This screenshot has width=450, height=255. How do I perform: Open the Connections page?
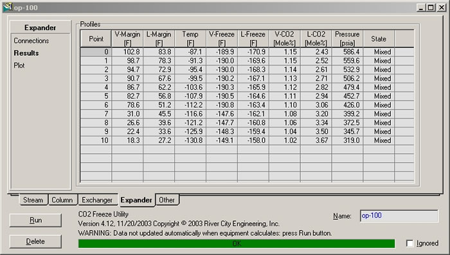pos(32,40)
